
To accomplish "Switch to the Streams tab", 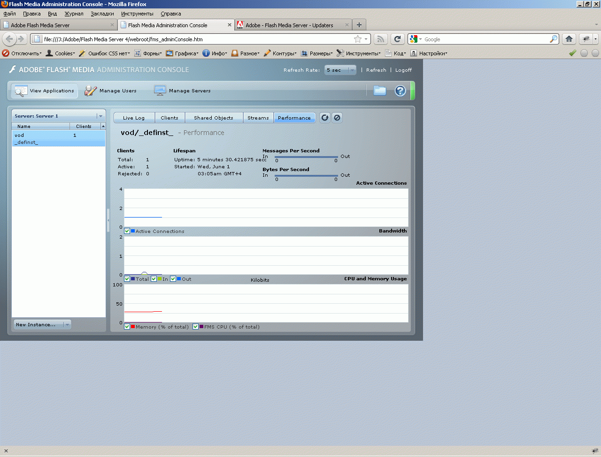I will pos(258,118).
